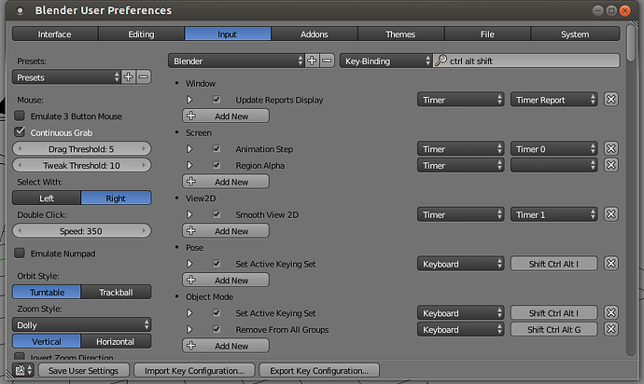Delete Smooth View 2D keymap item
This screenshot has width=644, height=384.
click(x=611, y=214)
